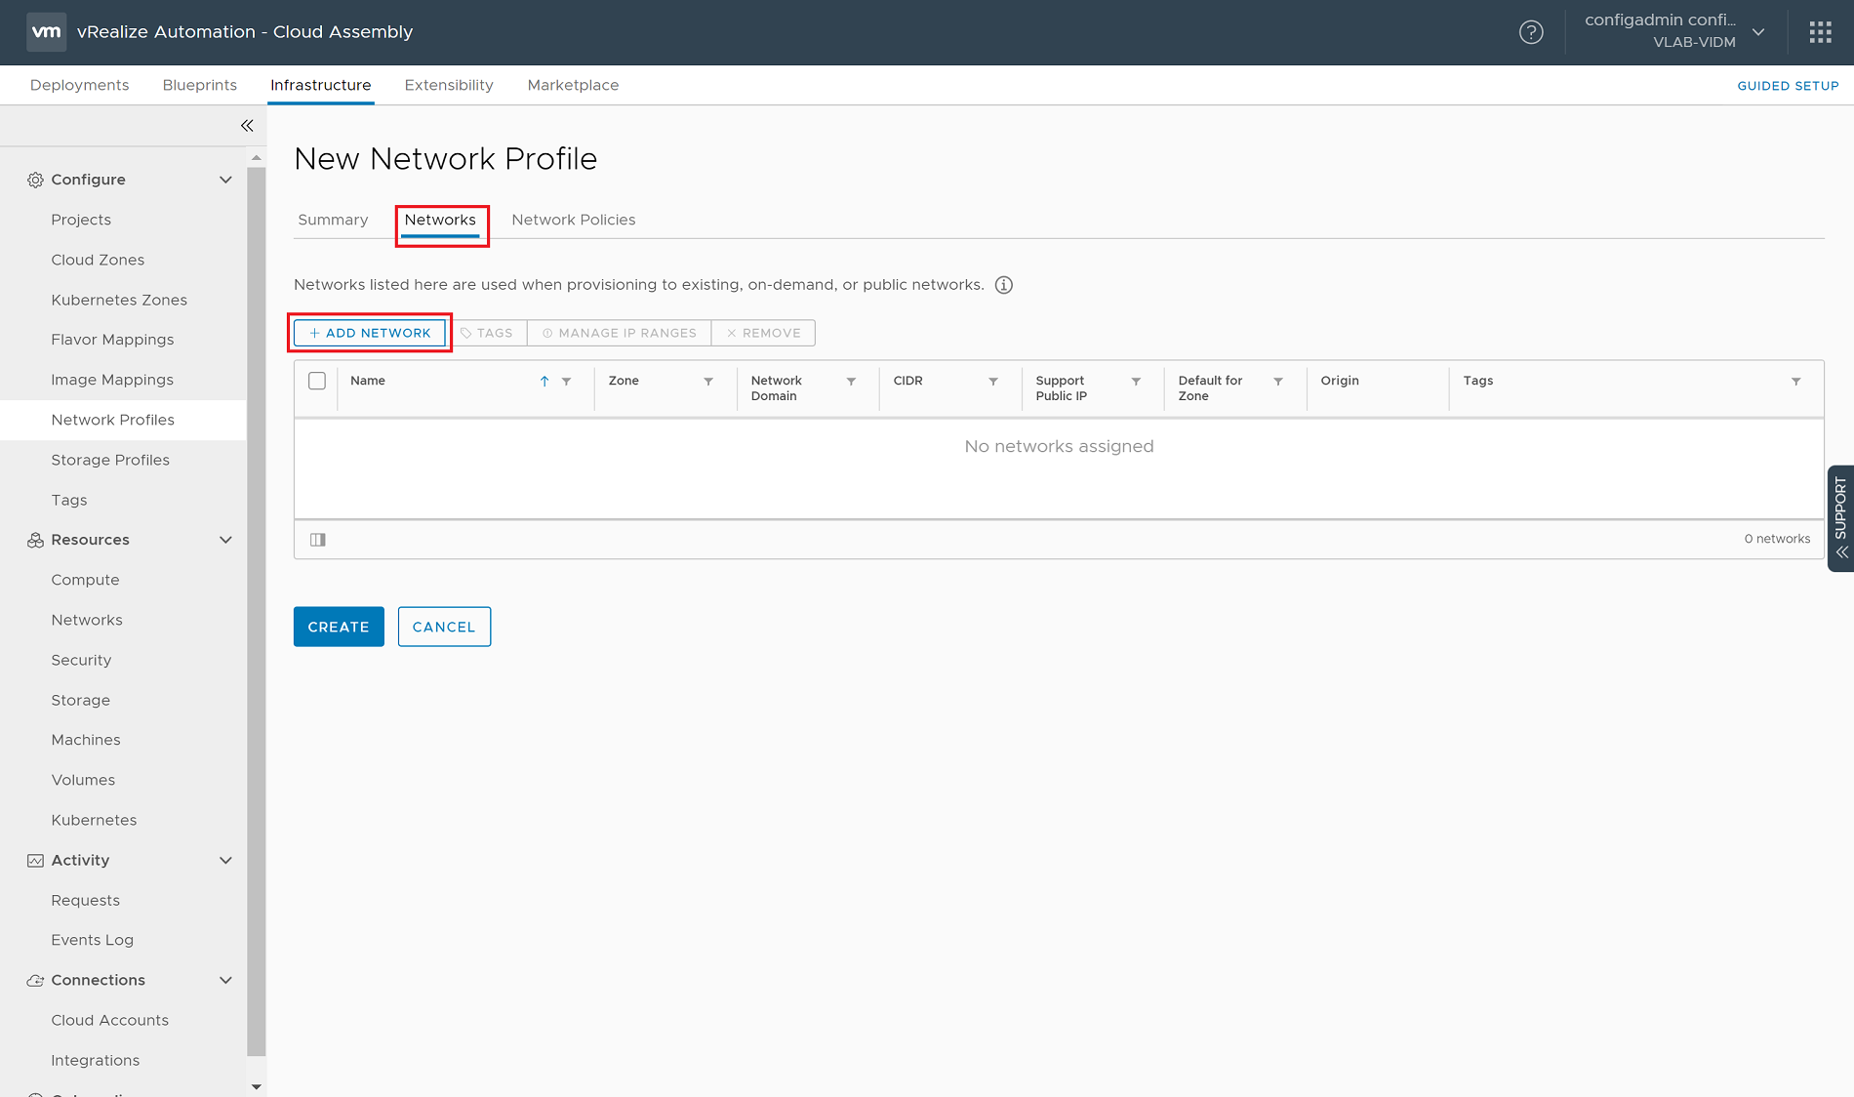1854x1097 pixels.
Task: Open the help question mark icon
Action: 1531,32
